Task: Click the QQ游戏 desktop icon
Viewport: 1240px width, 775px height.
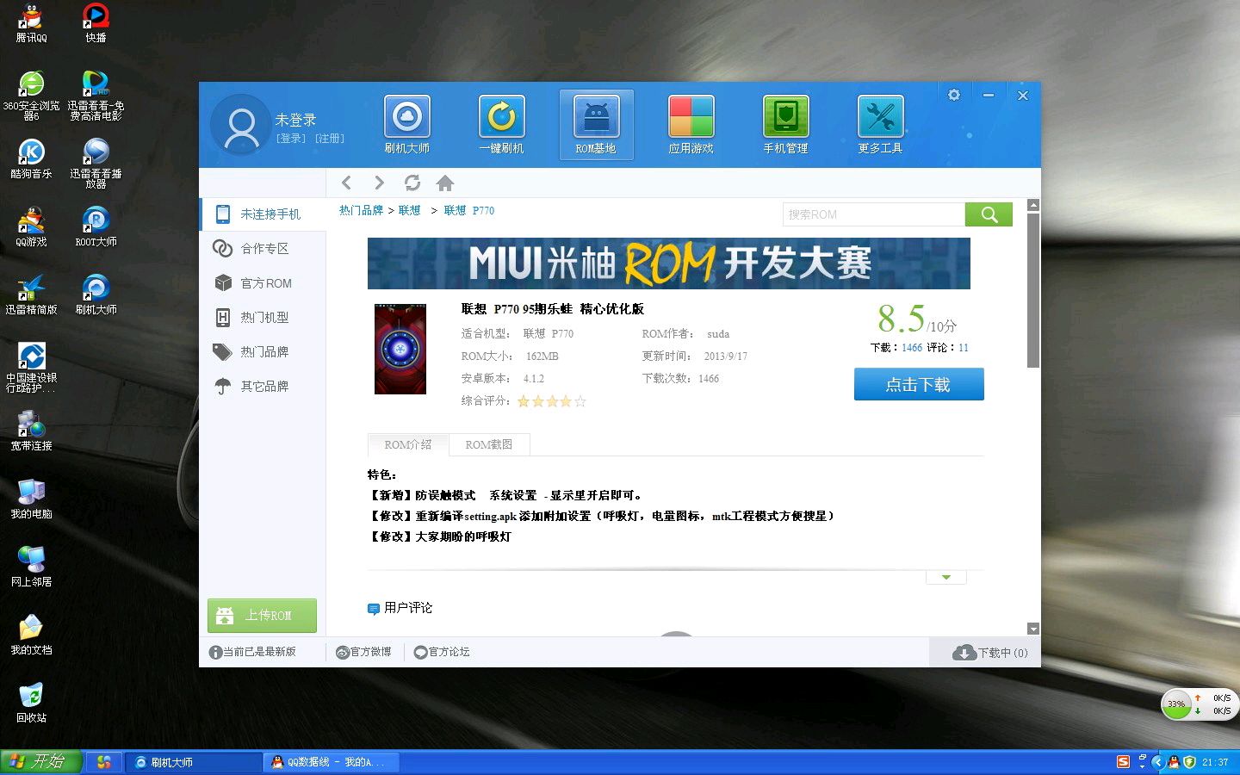Action: pyautogui.click(x=32, y=226)
